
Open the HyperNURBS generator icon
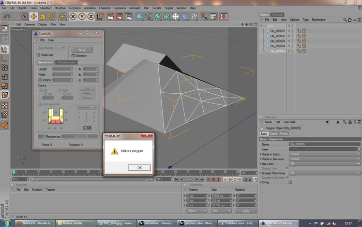pos(157,17)
